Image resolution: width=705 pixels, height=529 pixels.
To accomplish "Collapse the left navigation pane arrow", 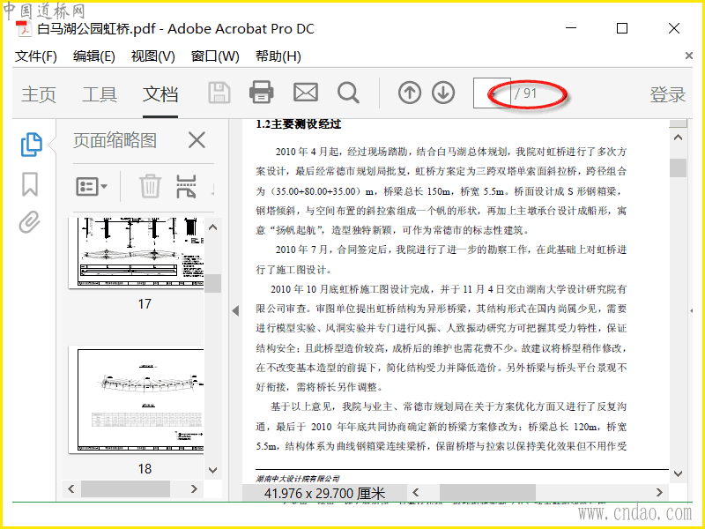I will click(x=235, y=310).
